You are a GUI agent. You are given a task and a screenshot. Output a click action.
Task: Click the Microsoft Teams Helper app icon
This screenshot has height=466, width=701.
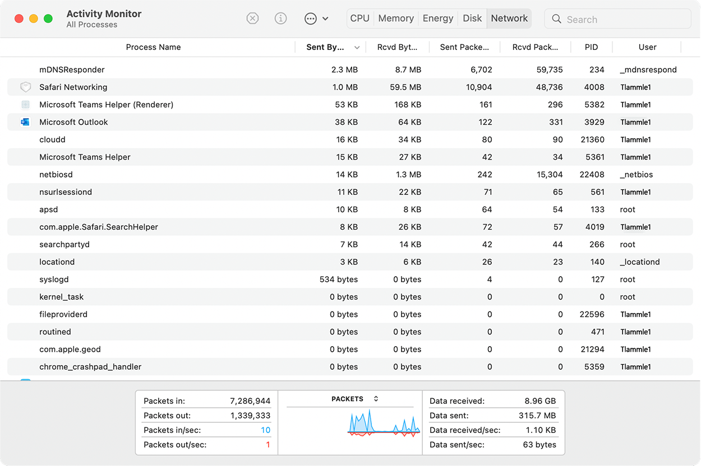[x=25, y=104]
